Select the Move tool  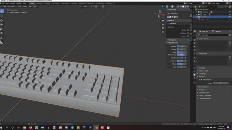1,20
